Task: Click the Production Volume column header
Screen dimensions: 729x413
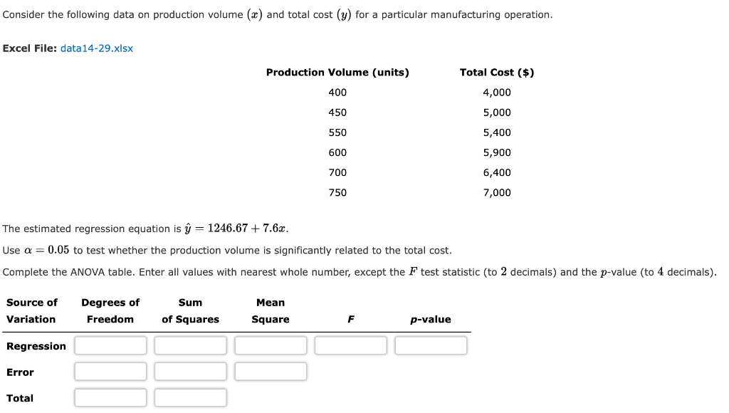Action: point(338,72)
